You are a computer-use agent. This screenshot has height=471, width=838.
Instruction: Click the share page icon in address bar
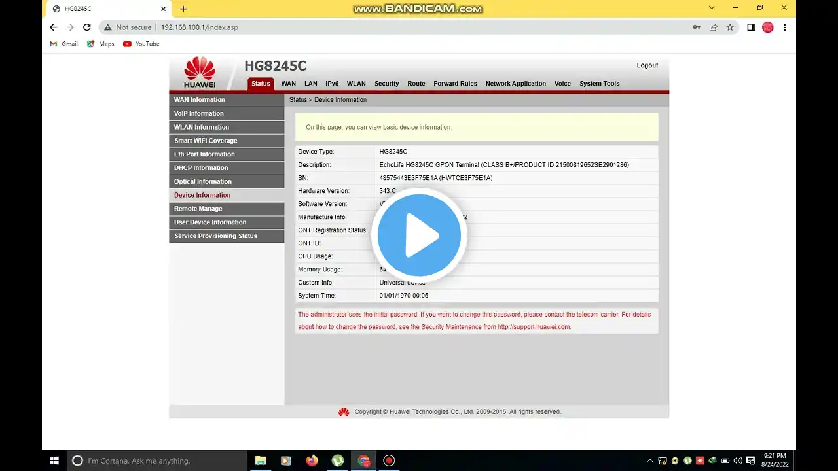click(714, 27)
